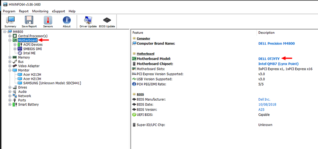Click the DELL Precision M4800 value
The width and height of the screenshot is (318, 149).
276,44
